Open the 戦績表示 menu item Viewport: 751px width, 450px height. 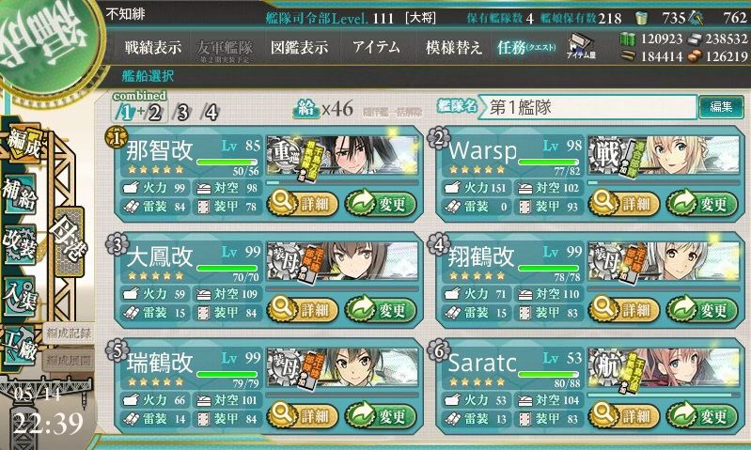(x=153, y=47)
